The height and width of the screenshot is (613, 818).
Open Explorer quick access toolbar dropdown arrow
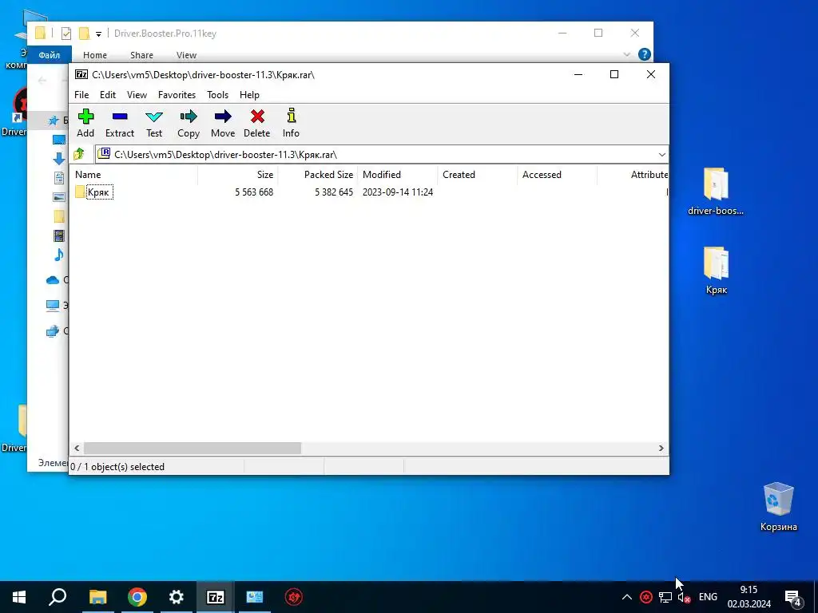[x=98, y=34]
